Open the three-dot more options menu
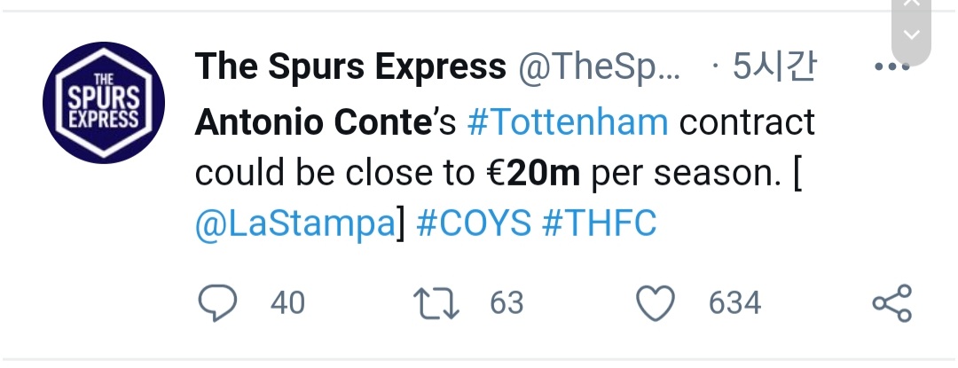This screenshot has width=958, height=368. point(891,67)
